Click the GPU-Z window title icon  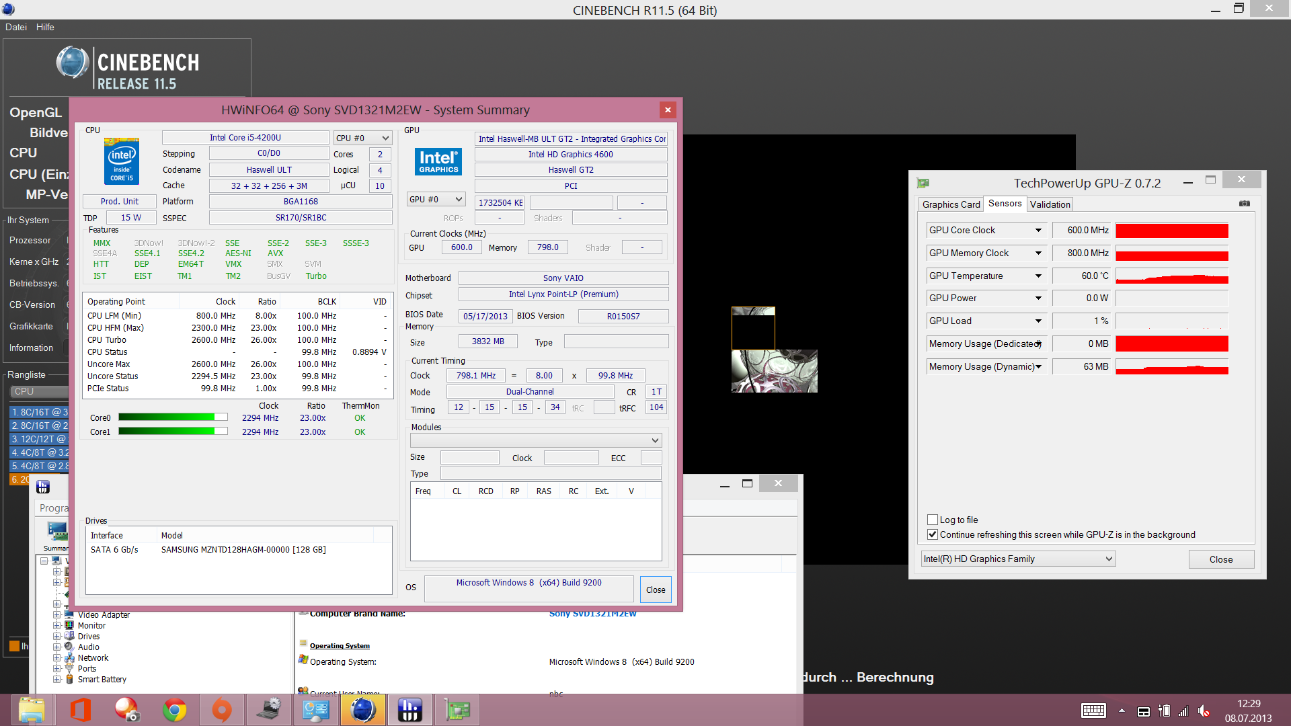pos(923,183)
